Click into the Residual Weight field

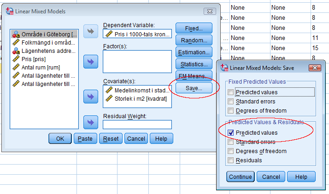(x=137, y=125)
